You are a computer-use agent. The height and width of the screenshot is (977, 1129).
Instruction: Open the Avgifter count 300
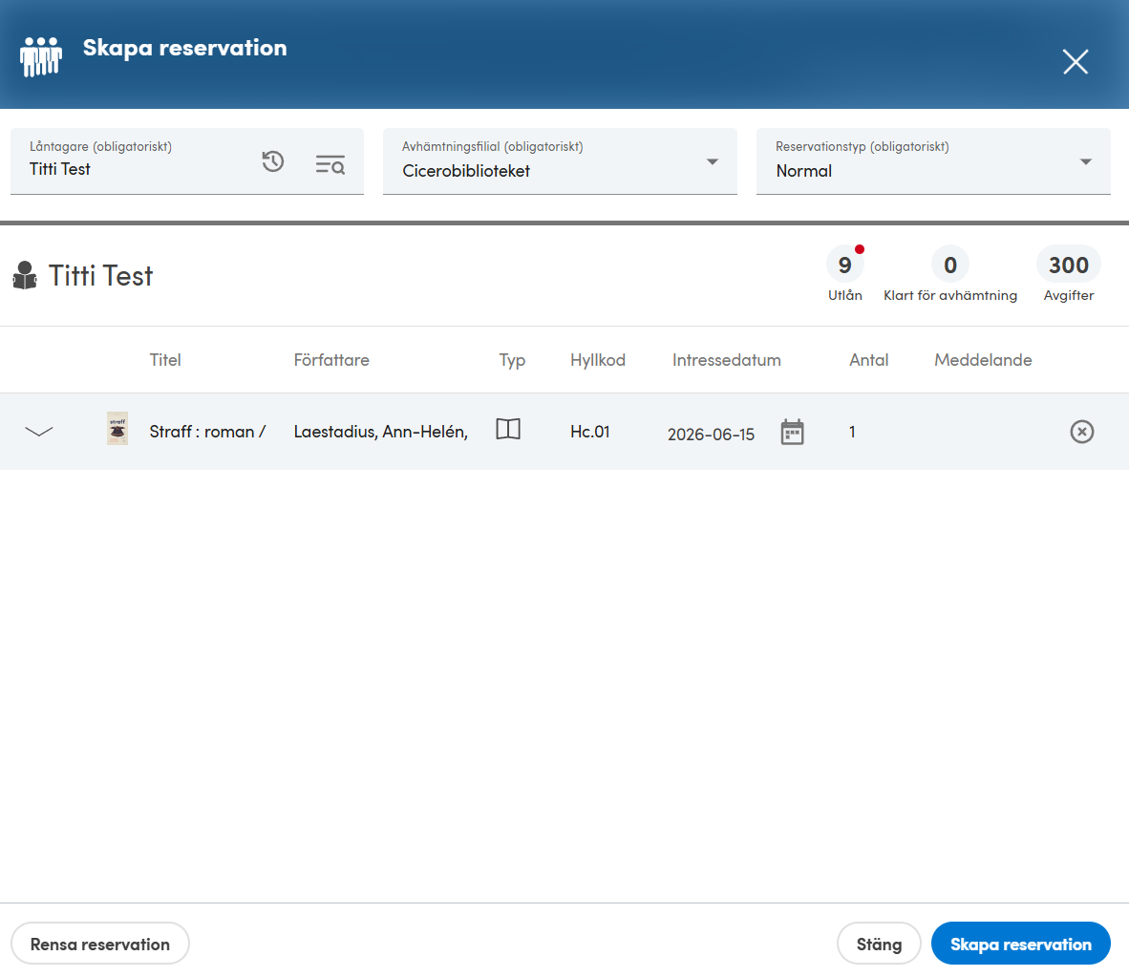[x=1069, y=265]
